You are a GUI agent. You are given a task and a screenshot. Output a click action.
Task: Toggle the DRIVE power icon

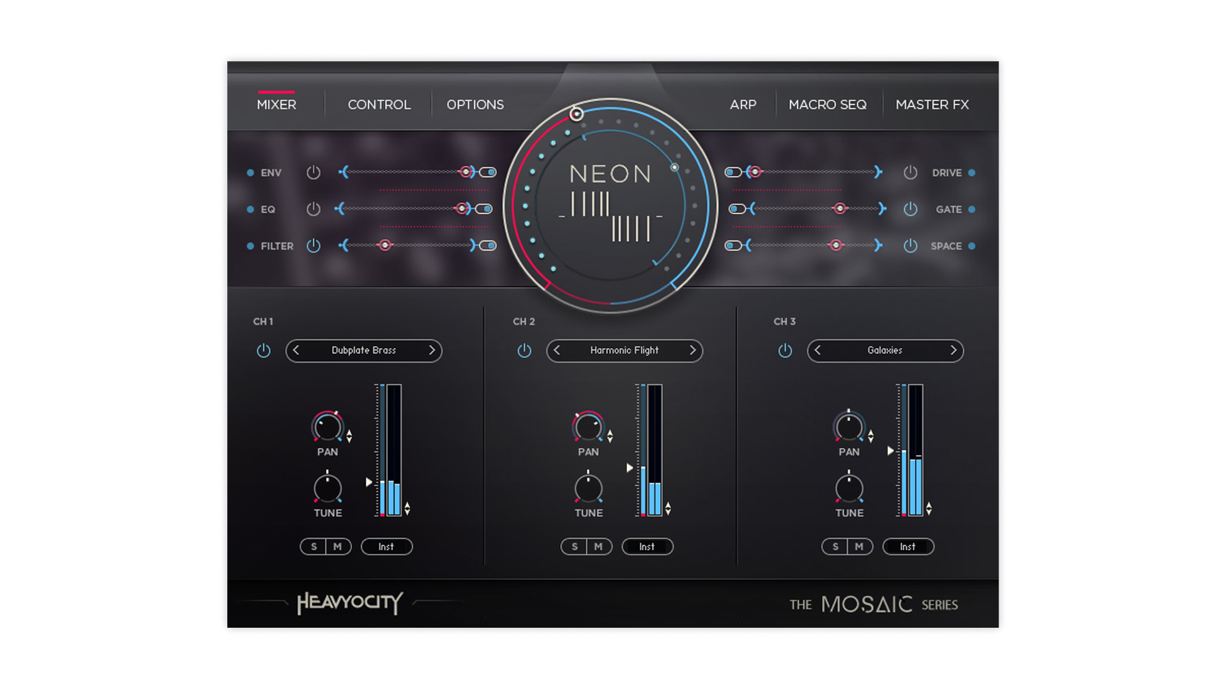(910, 172)
